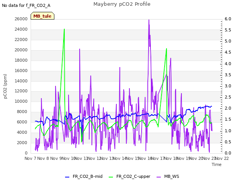Click the 20000 left-axis tick label

[x=21, y=50]
